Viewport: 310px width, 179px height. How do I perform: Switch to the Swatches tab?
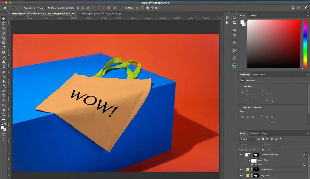(x=253, y=16)
